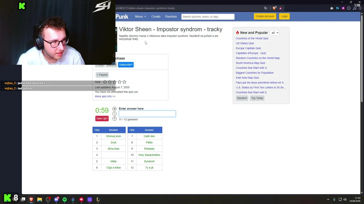Click the microphone icon in system tray
The image size is (364, 204).
tap(334, 199)
